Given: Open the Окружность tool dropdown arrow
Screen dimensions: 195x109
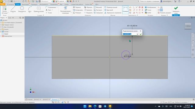Looking at the screenshot, I should click(x=22, y=13).
